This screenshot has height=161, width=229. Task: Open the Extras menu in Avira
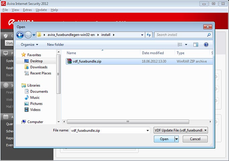pos(27,10)
